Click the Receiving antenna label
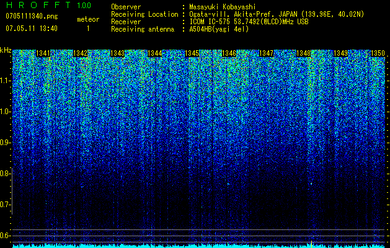 [x=143, y=29]
